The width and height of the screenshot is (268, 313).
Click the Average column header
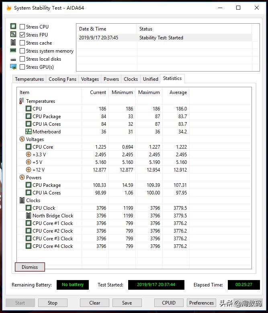pos(178,92)
